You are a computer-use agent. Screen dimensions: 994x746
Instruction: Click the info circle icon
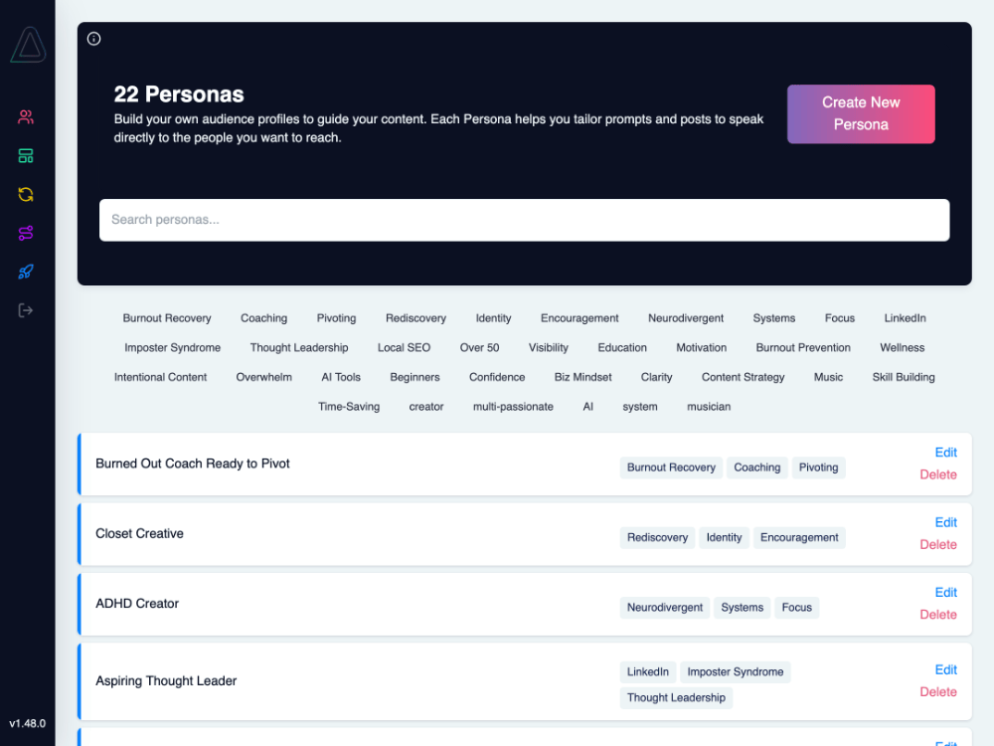click(x=94, y=39)
